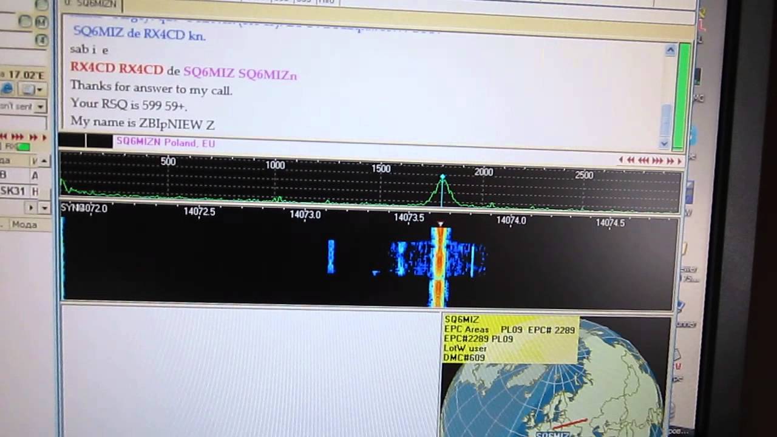This screenshot has width=777, height=437.
Task: Open the small icon dropdown beside the globe
Action: coord(32,89)
